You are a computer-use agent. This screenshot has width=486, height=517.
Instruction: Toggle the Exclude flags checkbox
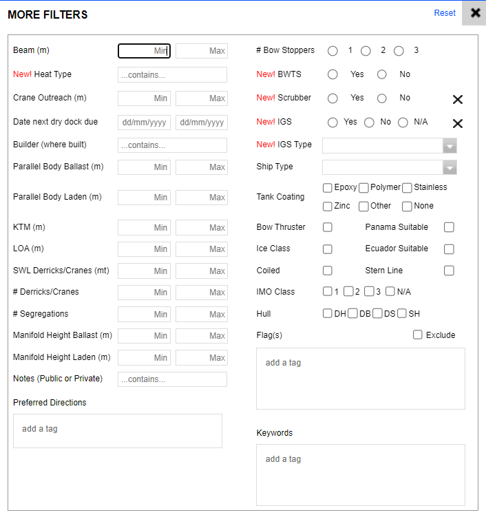tap(418, 335)
